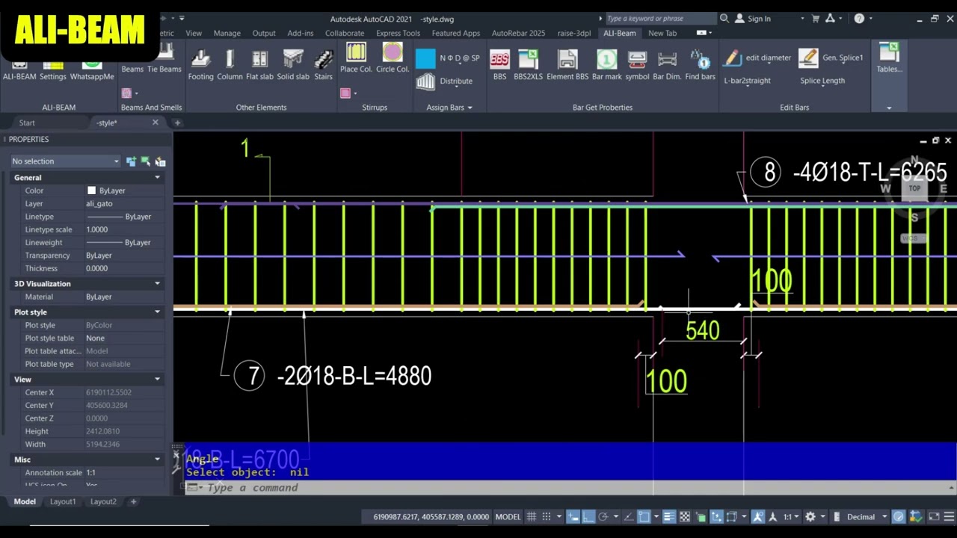Toggle Ortho mode
Screen dimensions: 957x538
(588, 516)
